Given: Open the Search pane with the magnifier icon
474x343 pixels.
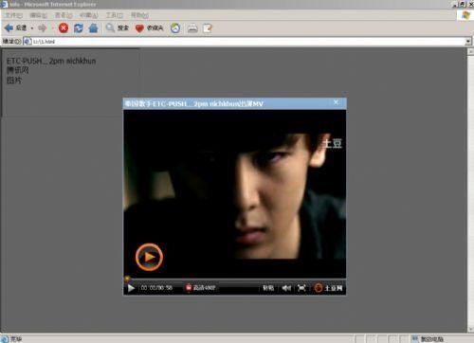Looking at the screenshot, I should [x=110, y=27].
